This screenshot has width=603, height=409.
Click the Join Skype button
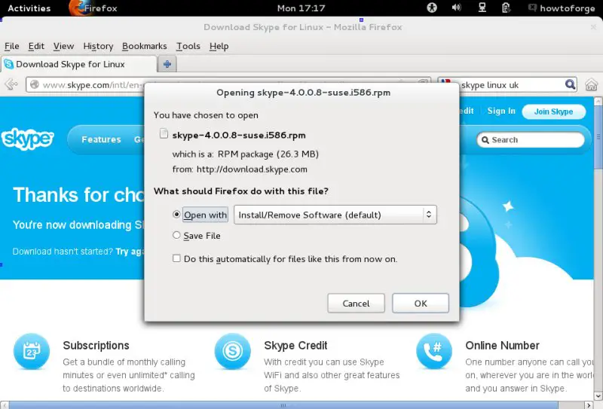click(553, 111)
